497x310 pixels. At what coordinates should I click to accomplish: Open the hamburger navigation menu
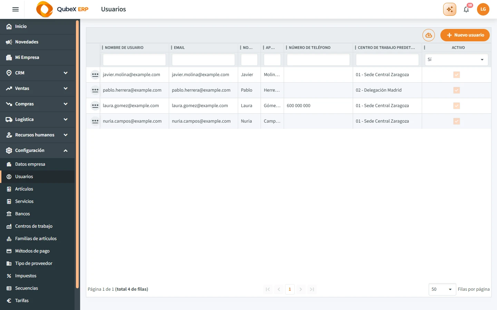16,9
